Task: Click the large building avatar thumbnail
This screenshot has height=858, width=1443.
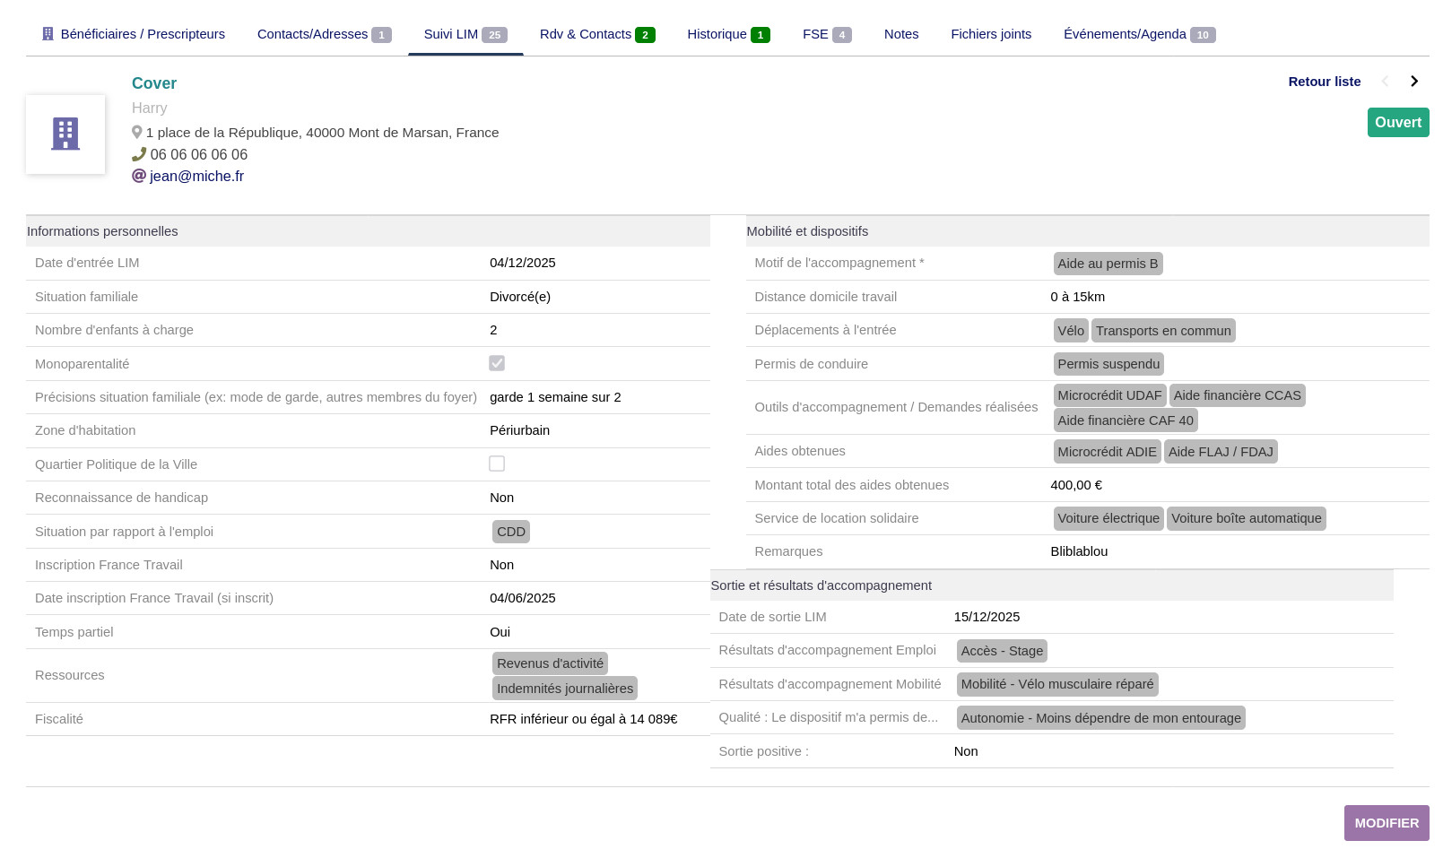Action: click(65, 134)
